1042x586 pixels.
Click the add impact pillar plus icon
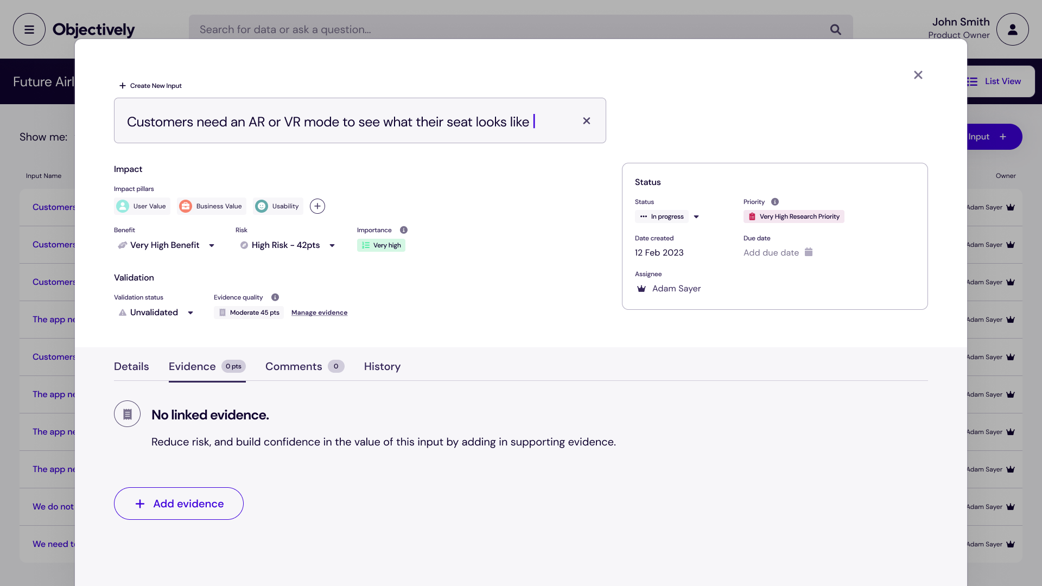(317, 206)
